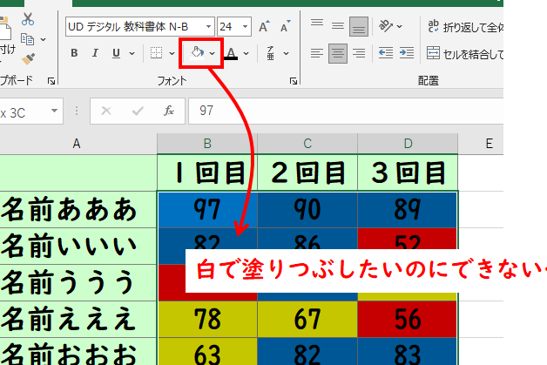This screenshot has height=365, width=547.
Task: Apply the font color red A swatch
Action: click(231, 54)
